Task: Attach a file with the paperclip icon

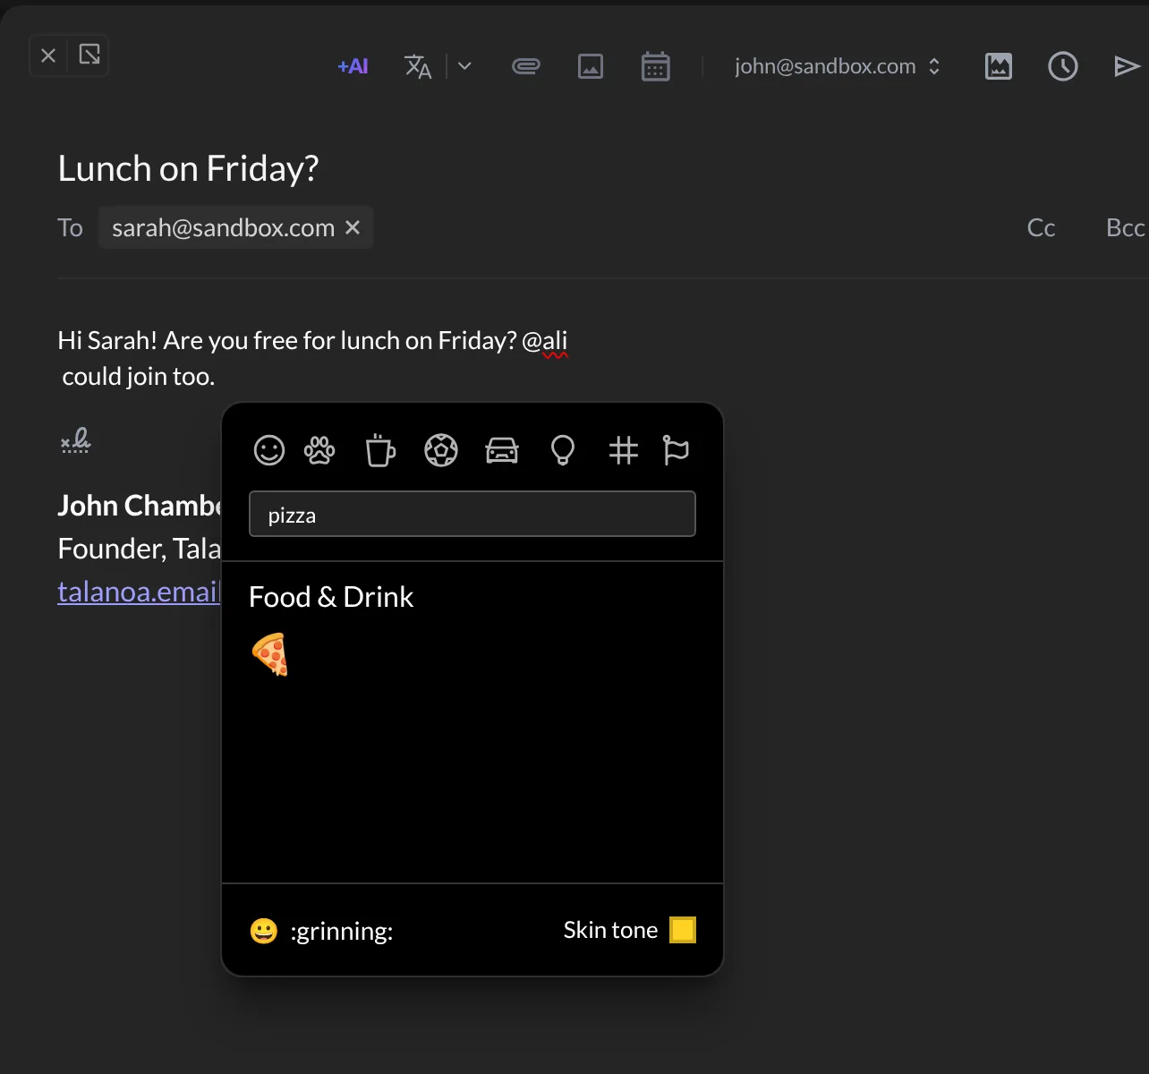Action: (x=526, y=66)
